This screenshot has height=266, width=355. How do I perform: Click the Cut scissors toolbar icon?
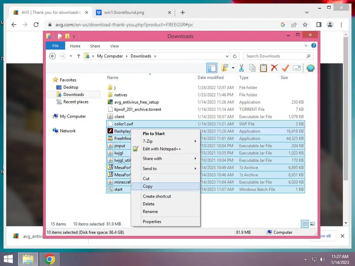coord(241,68)
